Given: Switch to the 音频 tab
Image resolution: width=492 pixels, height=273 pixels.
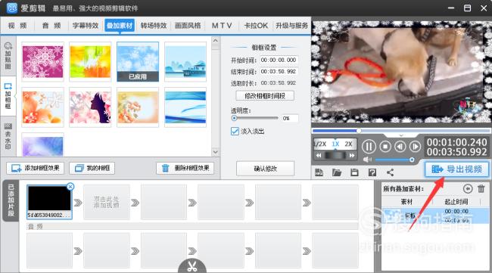Looking at the screenshot, I should (x=51, y=26).
